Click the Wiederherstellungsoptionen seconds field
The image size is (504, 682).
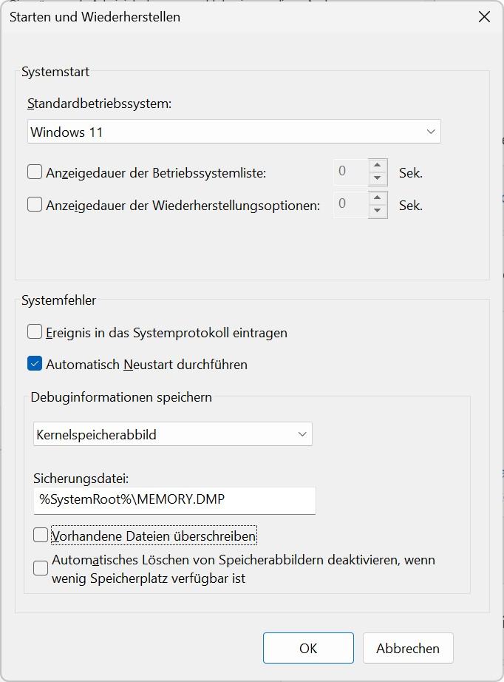pos(350,204)
